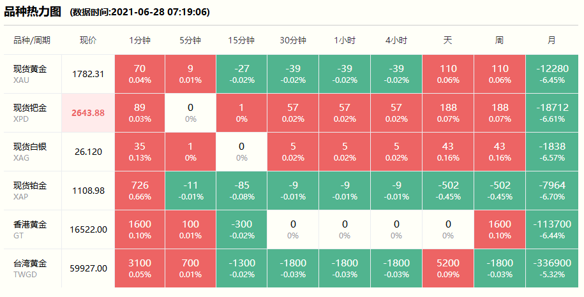Select the green -12280 monthly cell
Image resolution: width=584 pixels, height=297 pixels.
click(551, 74)
